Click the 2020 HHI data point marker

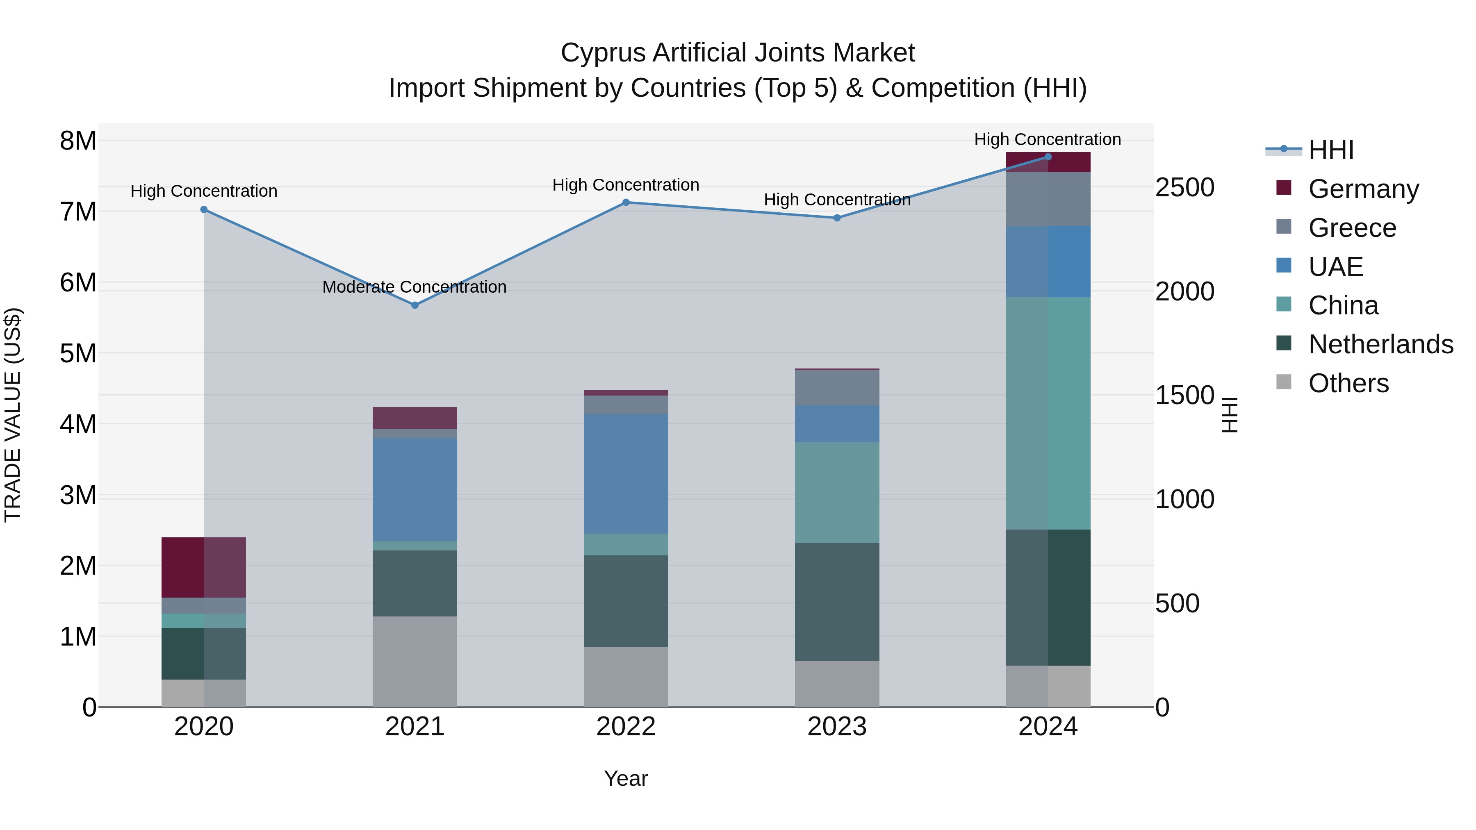(204, 209)
